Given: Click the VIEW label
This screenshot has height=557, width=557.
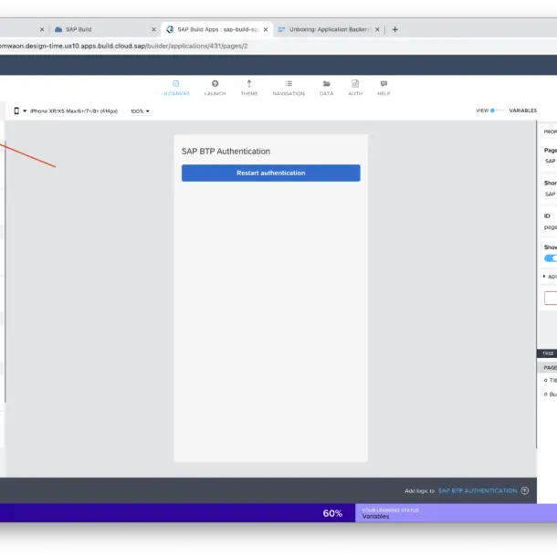Looking at the screenshot, I should [x=482, y=110].
